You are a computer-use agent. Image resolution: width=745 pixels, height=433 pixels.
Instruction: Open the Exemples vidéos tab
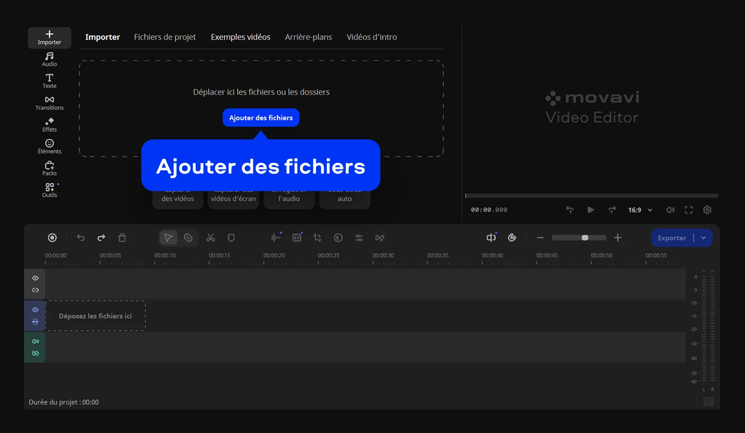(x=240, y=37)
